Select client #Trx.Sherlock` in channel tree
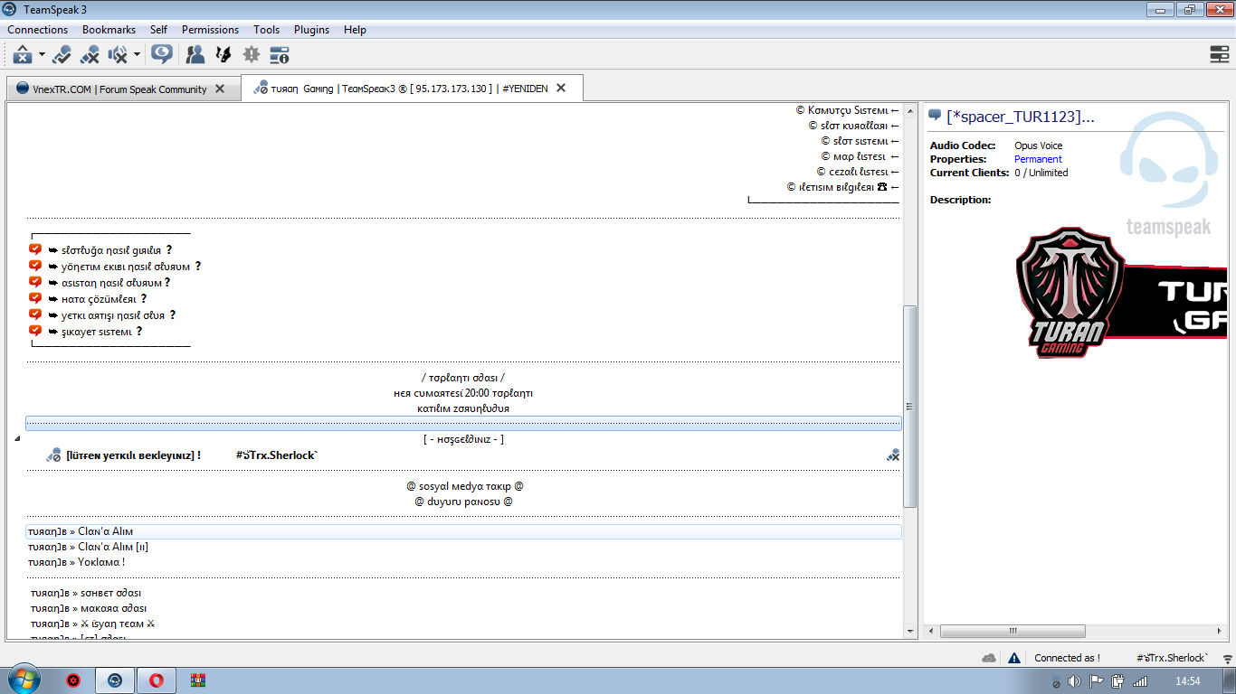The width and height of the screenshot is (1236, 694). (x=277, y=455)
